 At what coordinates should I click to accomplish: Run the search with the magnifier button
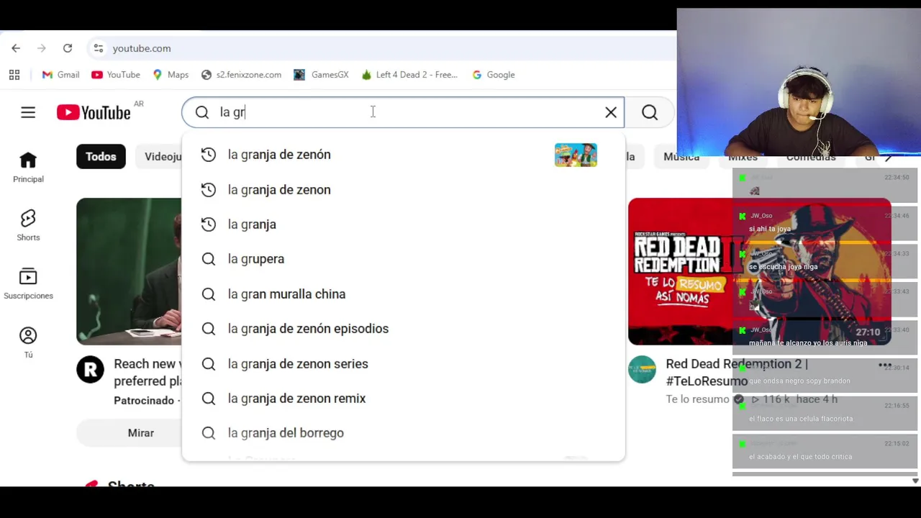pyautogui.click(x=650, y=112)
